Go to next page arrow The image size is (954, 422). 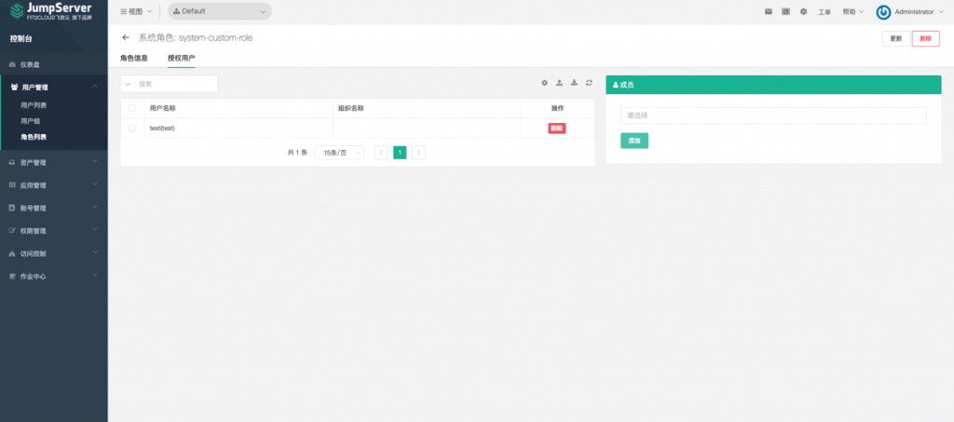click(418, 153)
